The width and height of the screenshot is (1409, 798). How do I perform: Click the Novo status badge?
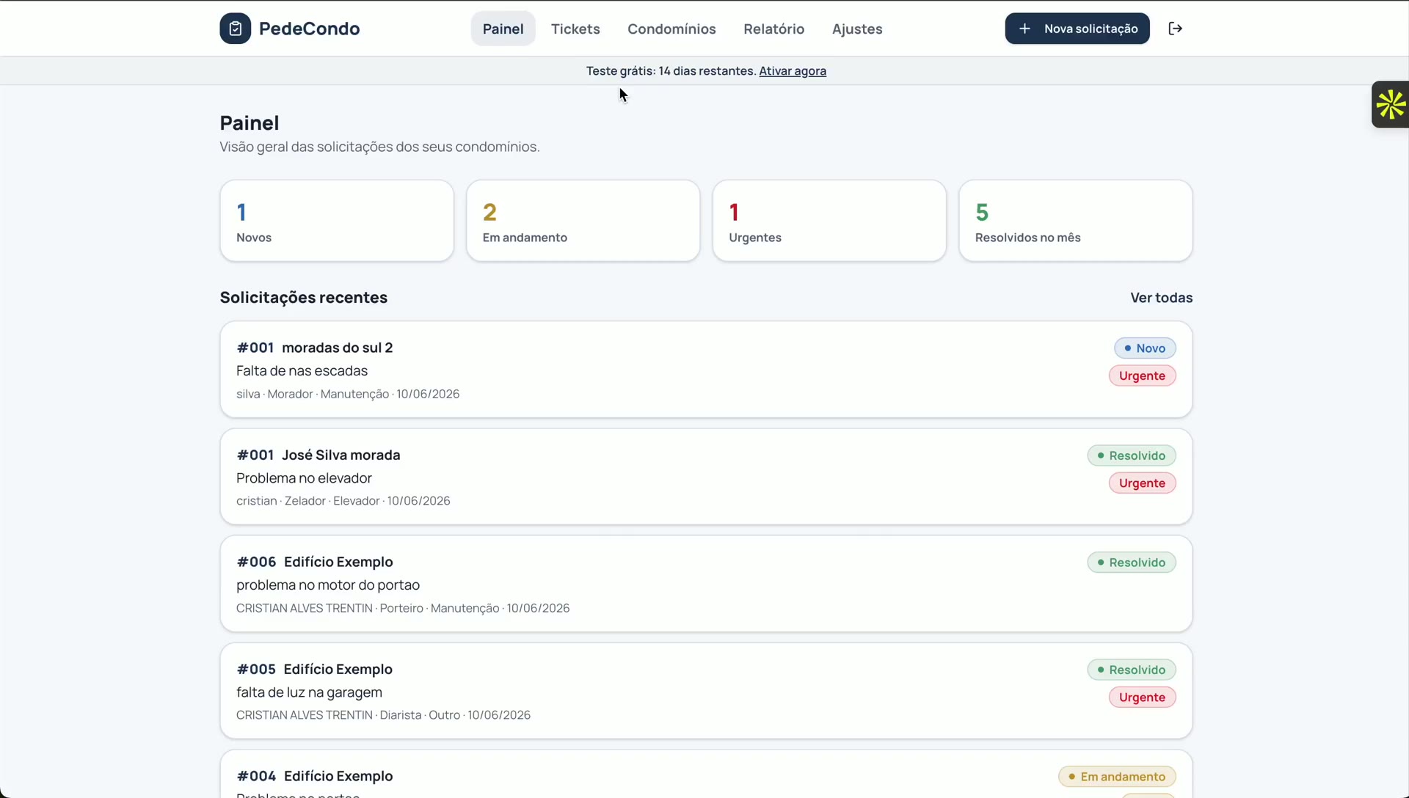click(x=1145, y=348)
